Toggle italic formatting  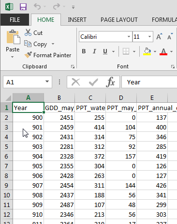click(x=94, y=51)
